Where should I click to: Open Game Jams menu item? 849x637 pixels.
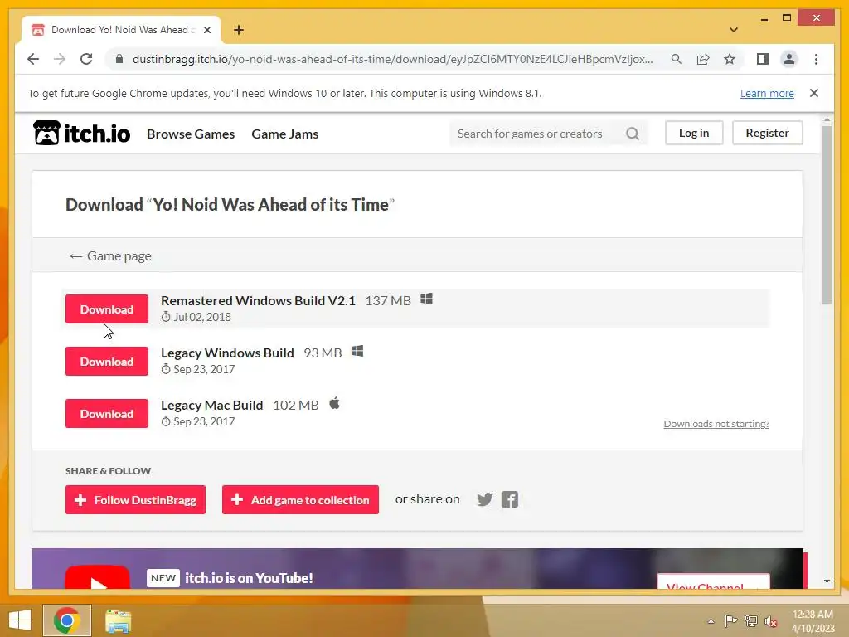285,134
